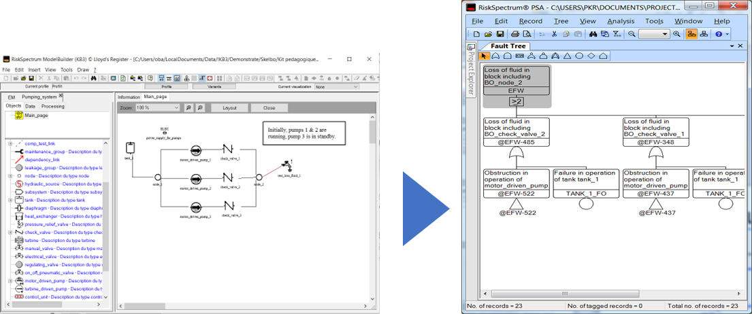Click Print icon in RiskSpectrum PSA toolbar
Image resolution: width=752 pixels, height=314 pixels.
click(514, 34)
